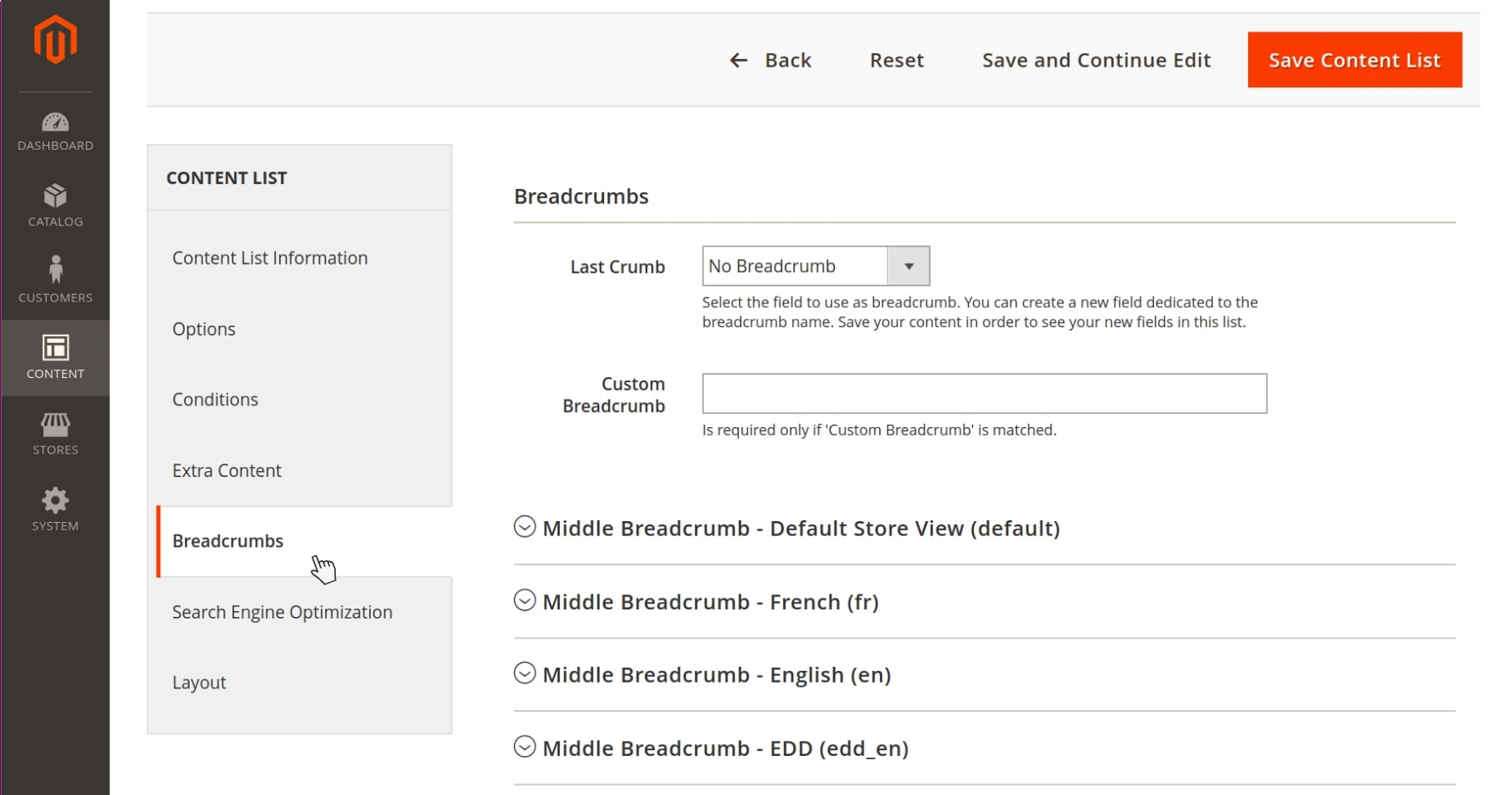Click Save and Continue Edit

pos(1096,60)
